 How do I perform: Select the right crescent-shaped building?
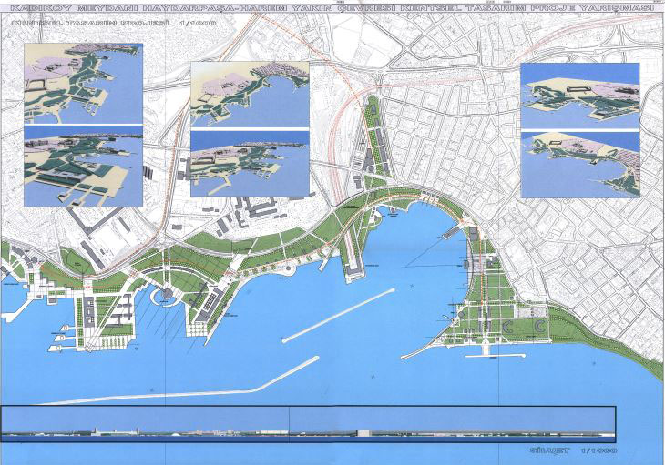pyautogui.click(x=540, y=325)
